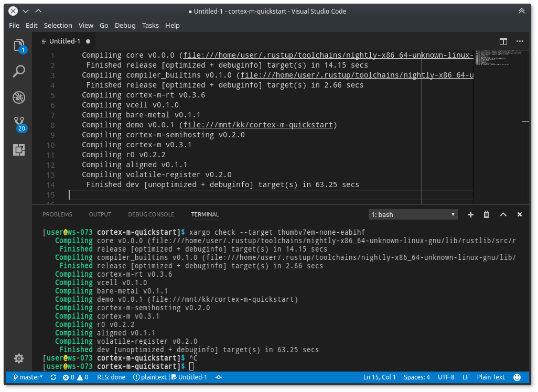Close the terminal panel with X icon
Viewport: 538px width, 392px height.
coord(520,214)
